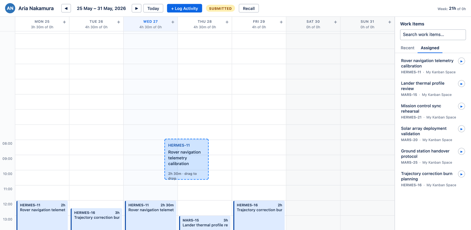This screenshot has height=230, width=471.
Task: Select the WED 27 day header
Action: (x=151, y=24)
